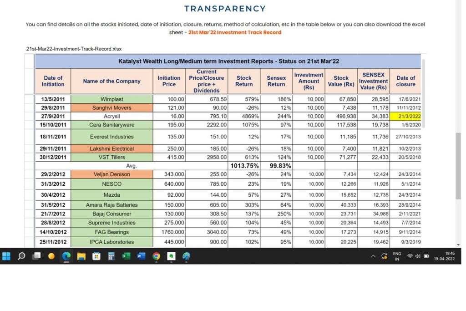Open taskbar Search

[x=21, y=256]
